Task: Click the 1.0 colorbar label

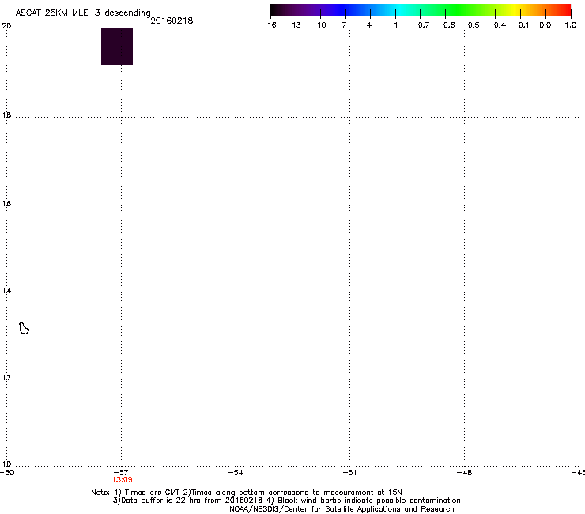Action: (571, 25)
